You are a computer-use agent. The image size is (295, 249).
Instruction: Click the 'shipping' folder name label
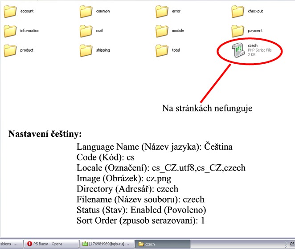coord(103,50)
